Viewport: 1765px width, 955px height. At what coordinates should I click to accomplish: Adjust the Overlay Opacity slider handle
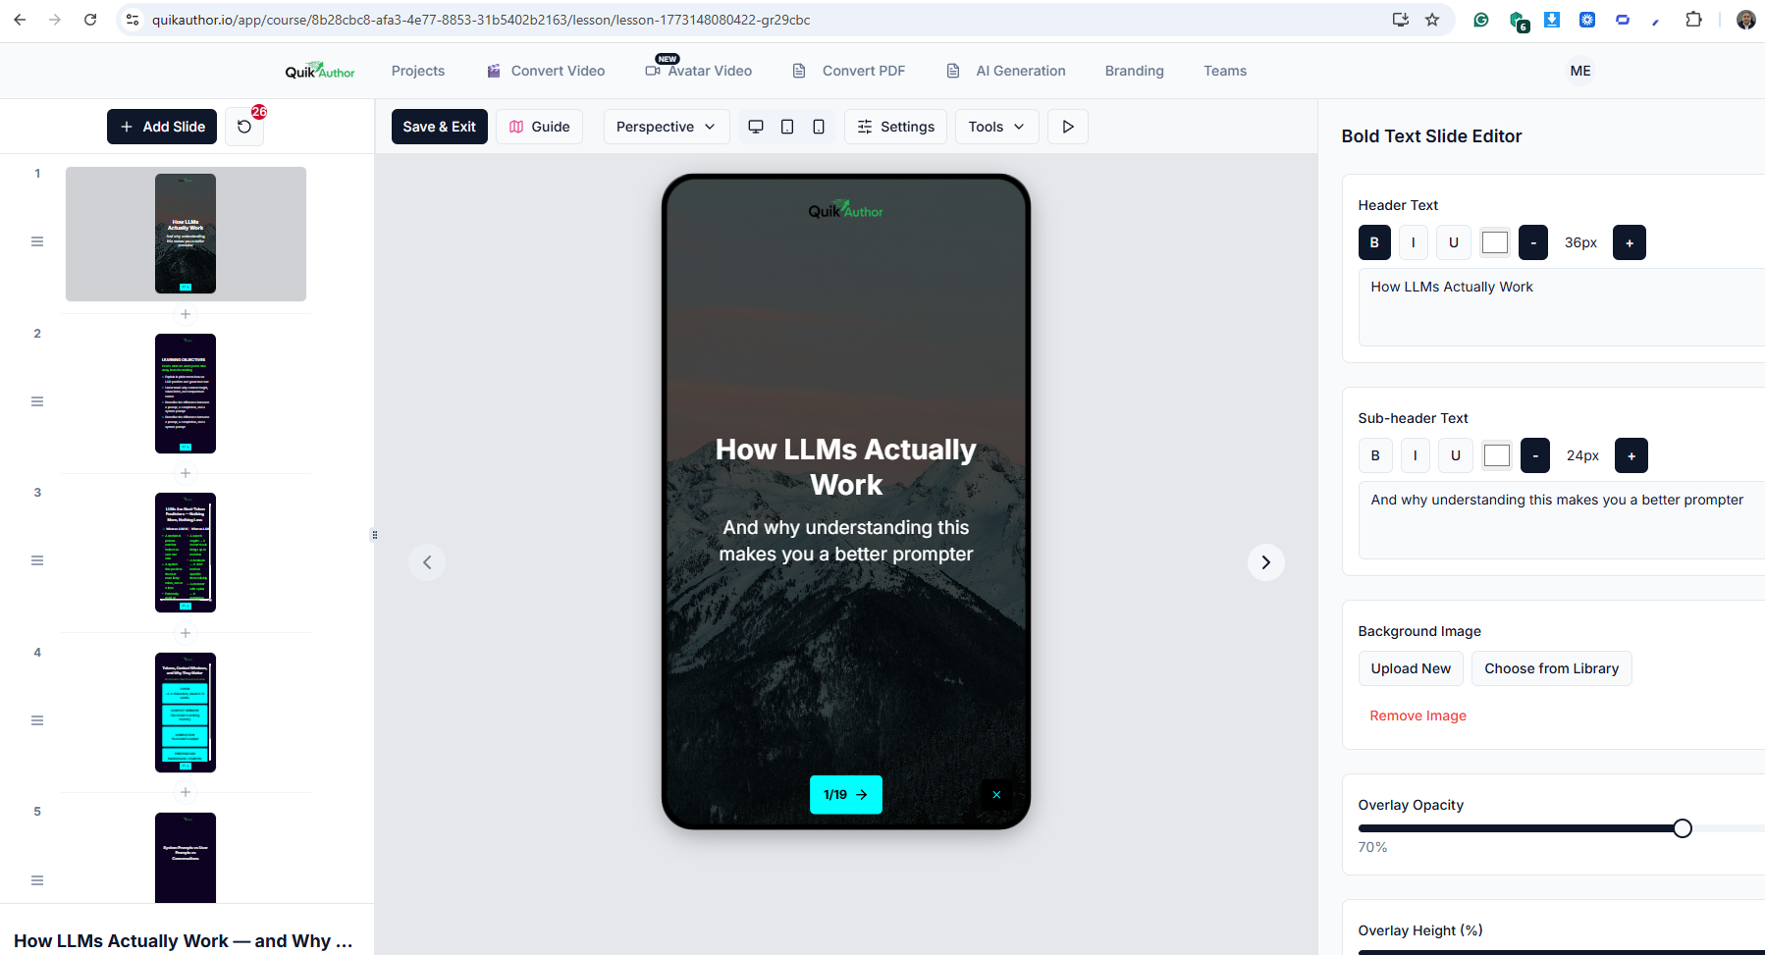(x=1683, y=828)
